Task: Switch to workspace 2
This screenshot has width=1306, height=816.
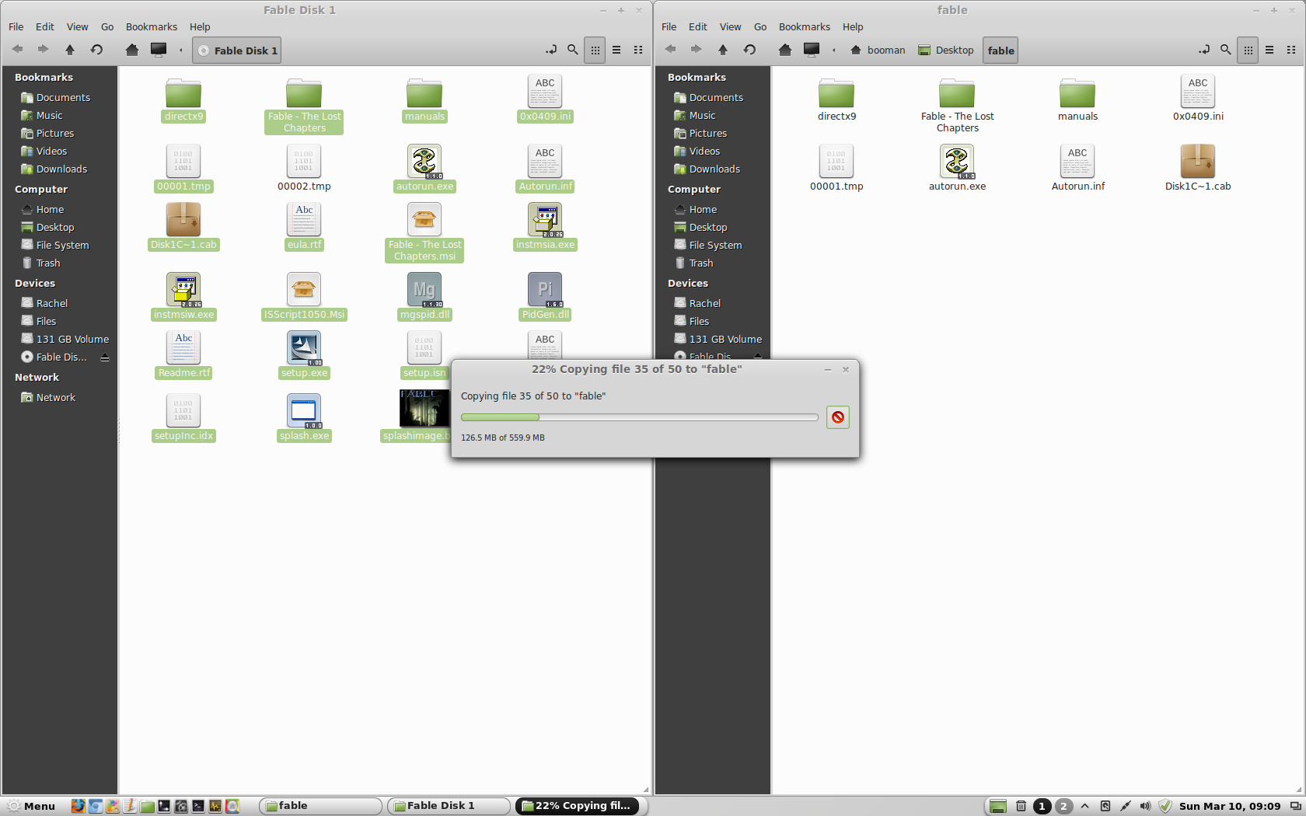Action: pos(1064,806)
